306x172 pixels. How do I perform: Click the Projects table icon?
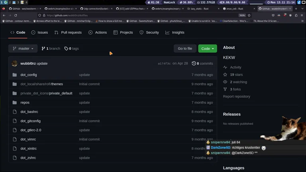pyautogui.click(x=116, y=32)
